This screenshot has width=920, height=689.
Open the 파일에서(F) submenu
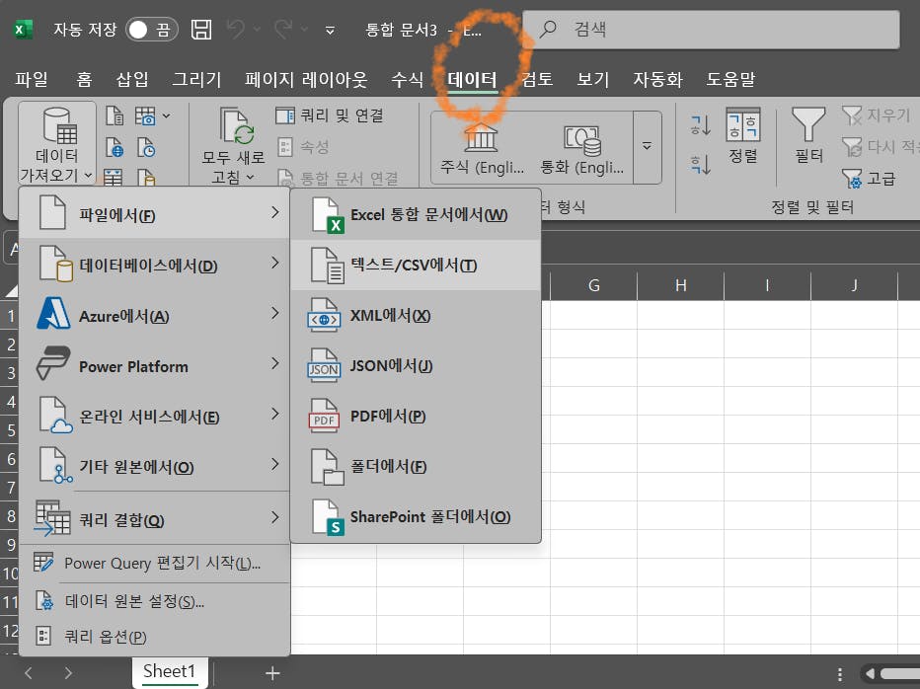click(155, 214)
